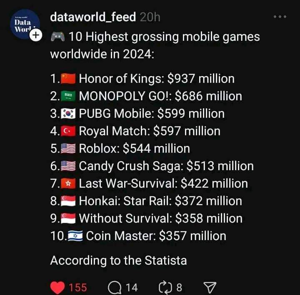This screenshot has width=300, height=295.
Task: Tap the 14 replies count
Action: pos(131,287)
